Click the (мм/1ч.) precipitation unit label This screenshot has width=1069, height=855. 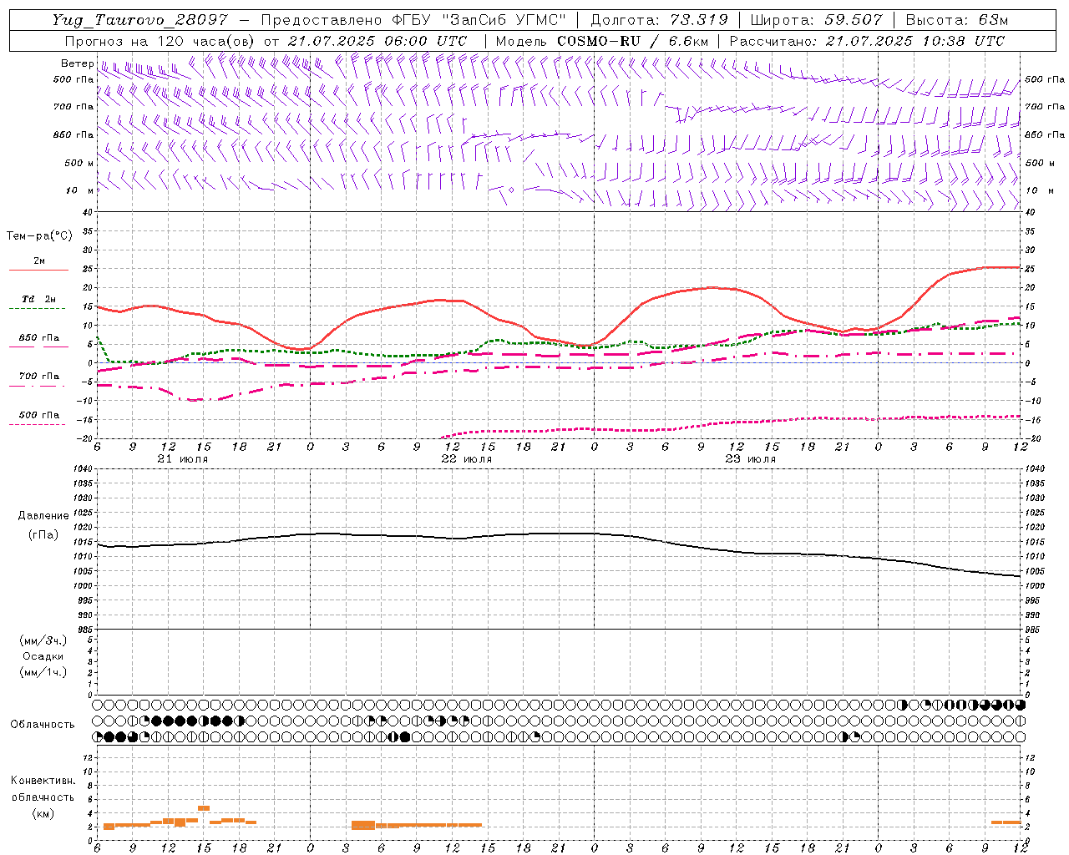[43, 672]
